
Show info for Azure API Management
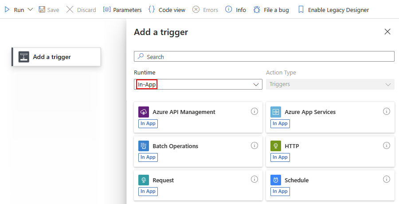point(254,111)
